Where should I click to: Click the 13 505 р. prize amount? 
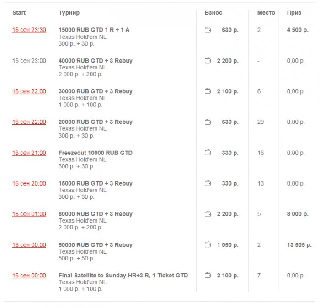[x=299, y=245]
